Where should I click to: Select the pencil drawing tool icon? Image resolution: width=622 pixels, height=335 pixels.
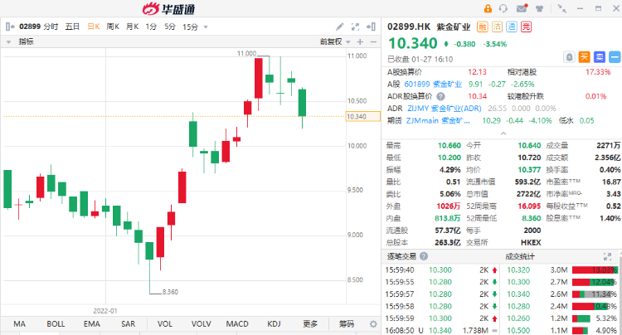(339, 27)
